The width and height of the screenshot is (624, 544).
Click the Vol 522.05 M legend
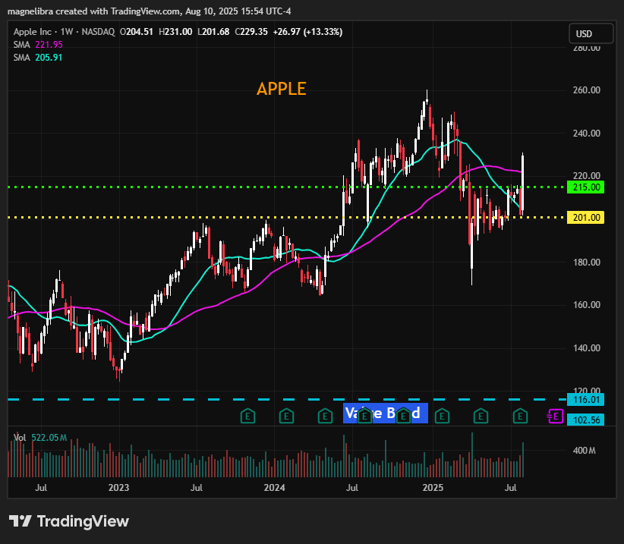tap(40, 438)
